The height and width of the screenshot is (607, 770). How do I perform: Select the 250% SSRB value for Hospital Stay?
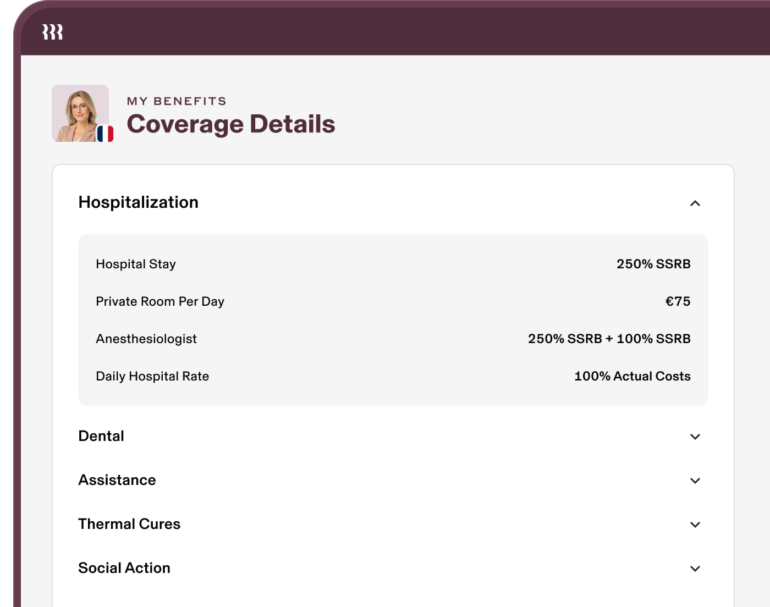654,264
